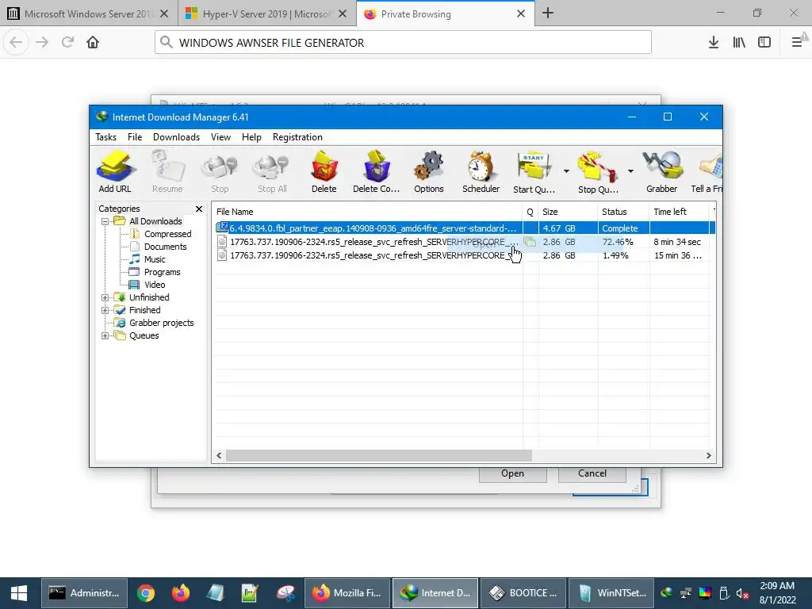Click the Firefox Home icon
812x609 pixels.
(x=93, y=42)
